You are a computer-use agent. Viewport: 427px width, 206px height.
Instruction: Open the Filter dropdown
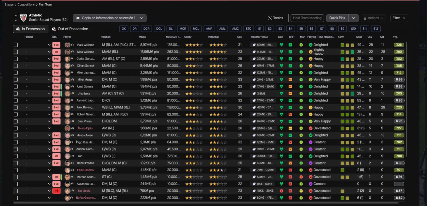tap(399, 18)
